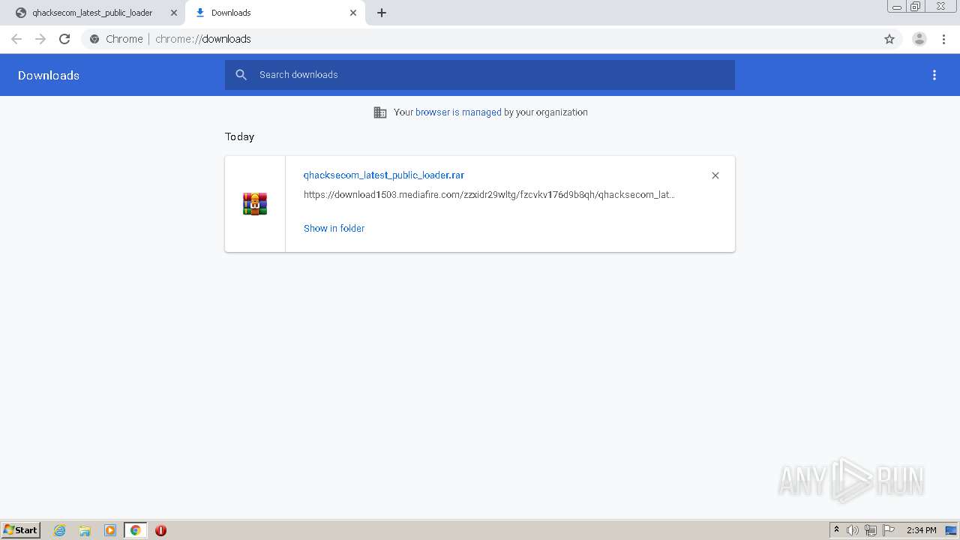Open the Action Center flag icon
This screenshot has height=540, width=960.
click(x=889, y=530)
